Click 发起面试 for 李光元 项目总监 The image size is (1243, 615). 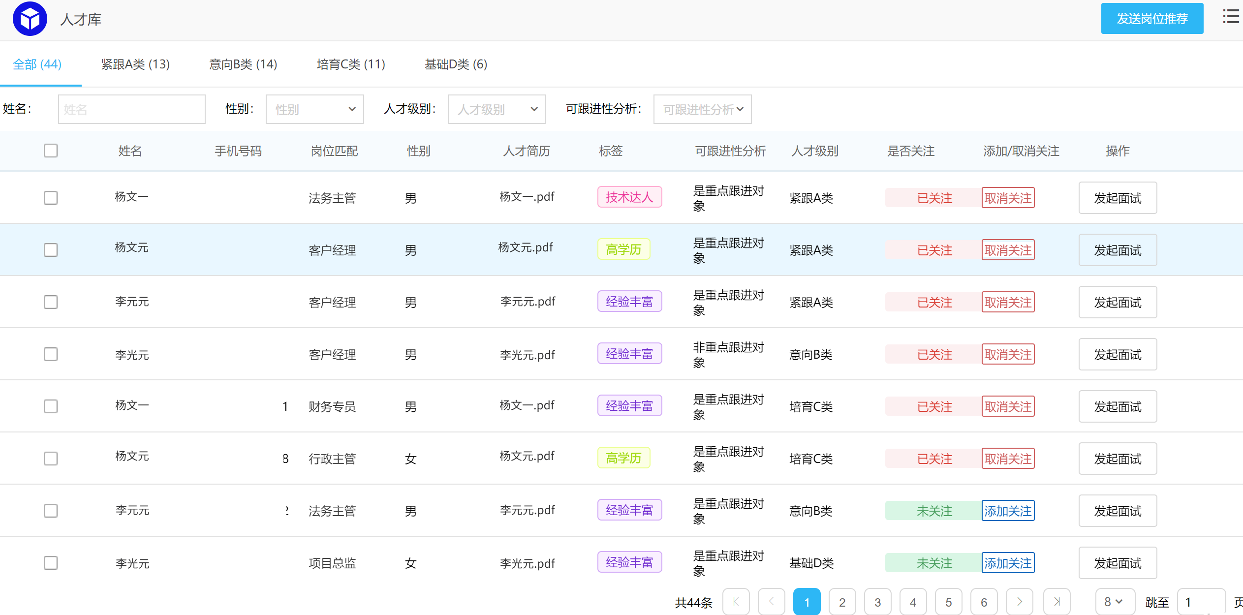(x=1118, y=563)
